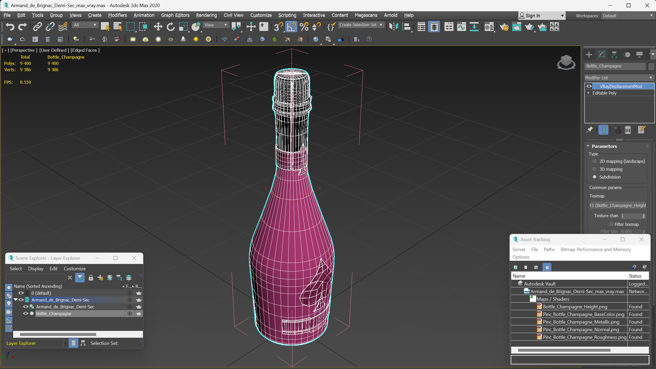
Task: Open the Rendering menu
Action: pos(206,15)
